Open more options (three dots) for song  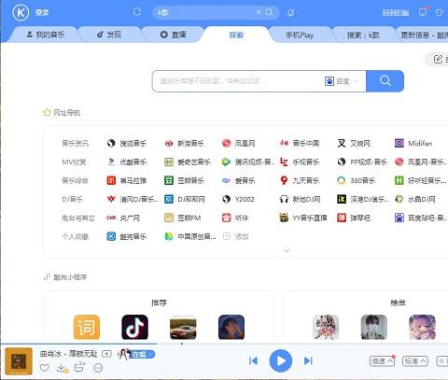click(x=98, y=368)
